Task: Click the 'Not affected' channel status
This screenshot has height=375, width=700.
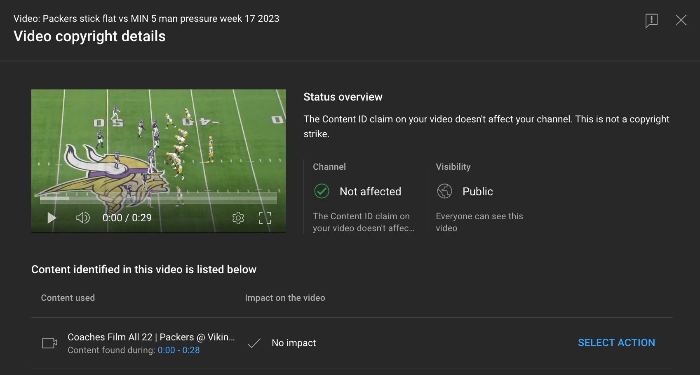Action: tap(370, 192)
